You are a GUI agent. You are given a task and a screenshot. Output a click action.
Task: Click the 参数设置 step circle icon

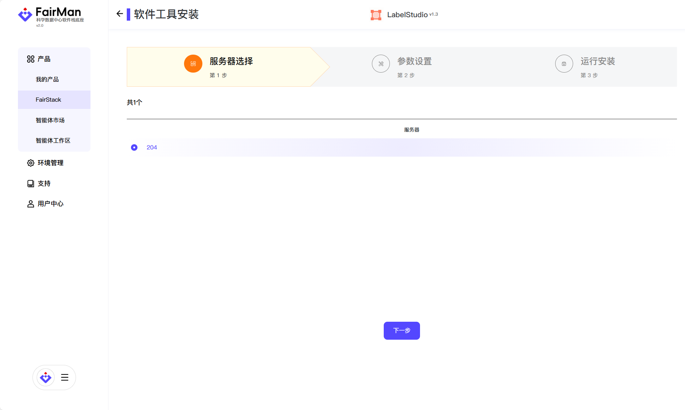(x=381, y=64)
